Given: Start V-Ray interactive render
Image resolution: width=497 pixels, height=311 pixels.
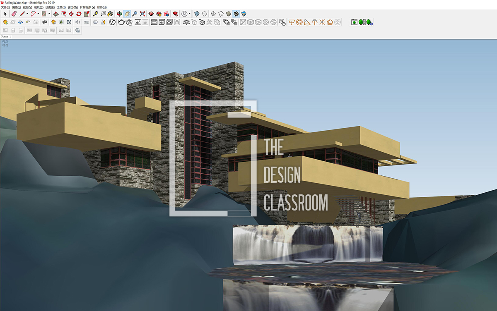Looking at the screenshot, I should click(129, 22).
